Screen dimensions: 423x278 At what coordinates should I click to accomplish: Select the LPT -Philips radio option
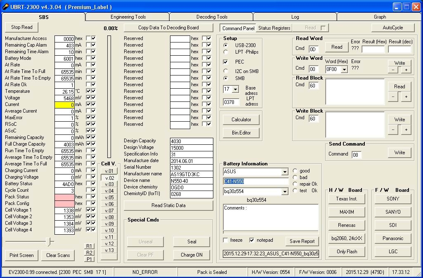226,52
